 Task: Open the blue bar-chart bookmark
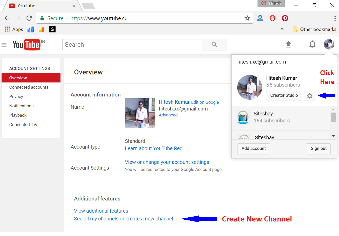[31, 29]
